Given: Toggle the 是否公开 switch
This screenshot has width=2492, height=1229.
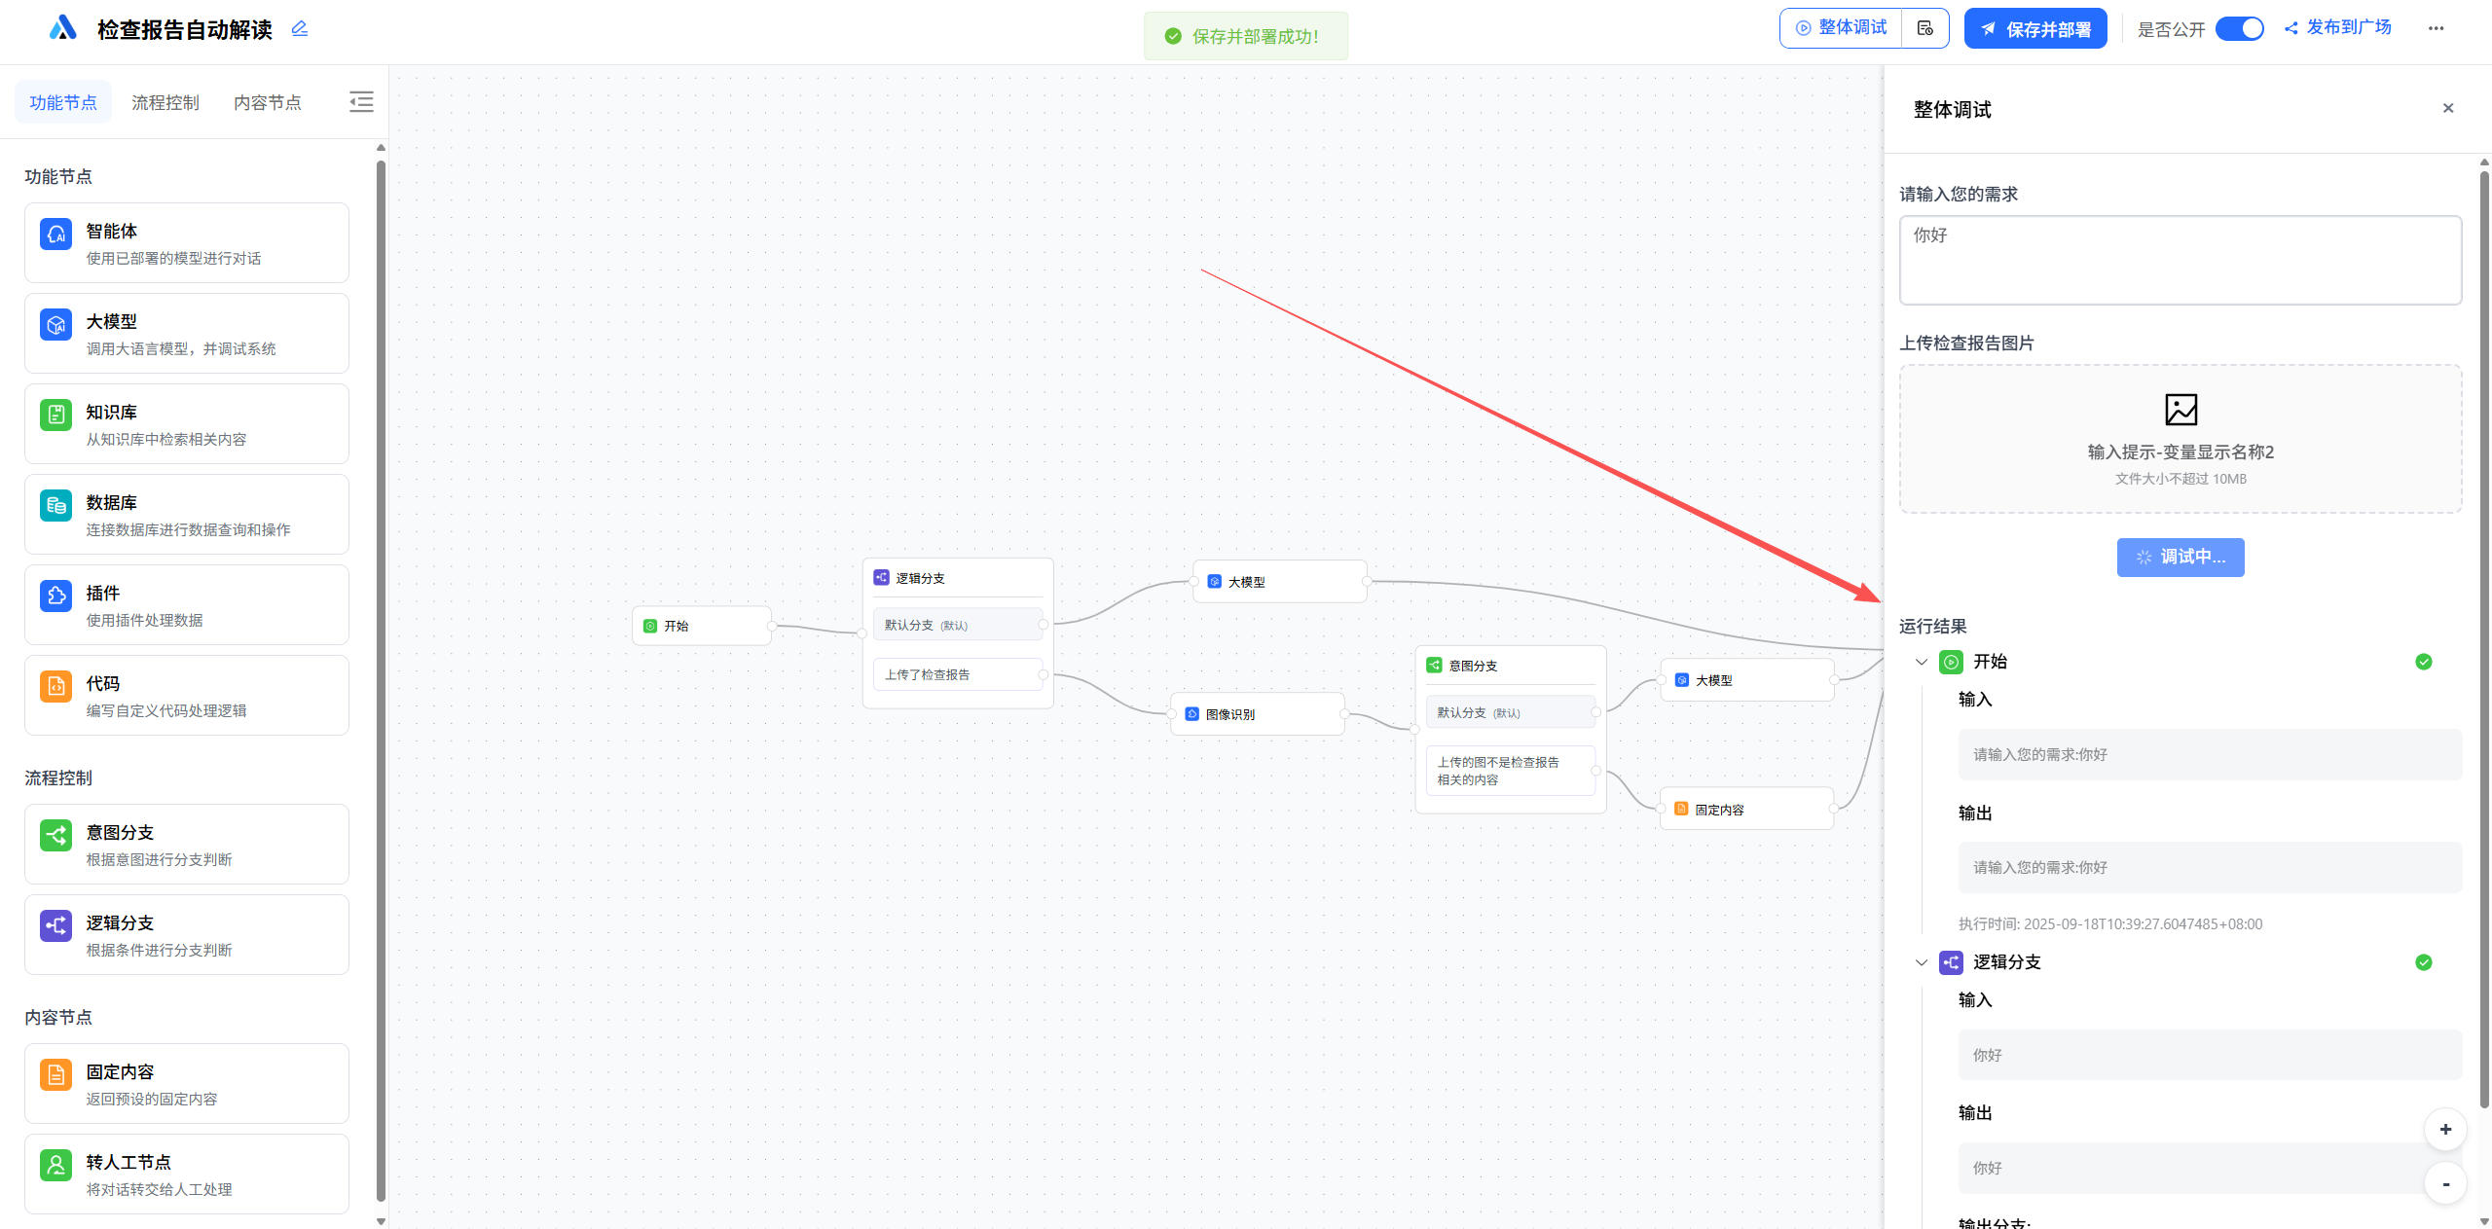Looking at the screenshot, I should (2239, 28).
